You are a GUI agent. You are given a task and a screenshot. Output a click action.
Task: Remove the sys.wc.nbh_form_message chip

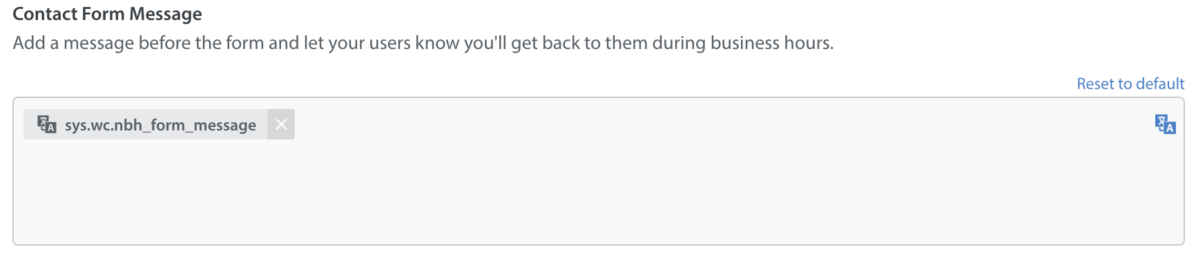coord(281,124)
